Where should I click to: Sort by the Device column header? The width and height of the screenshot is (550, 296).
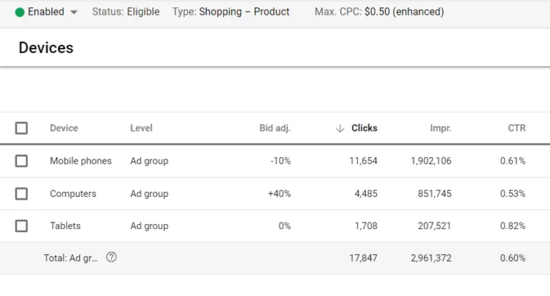pyautogui.click(x=64, y=128)
